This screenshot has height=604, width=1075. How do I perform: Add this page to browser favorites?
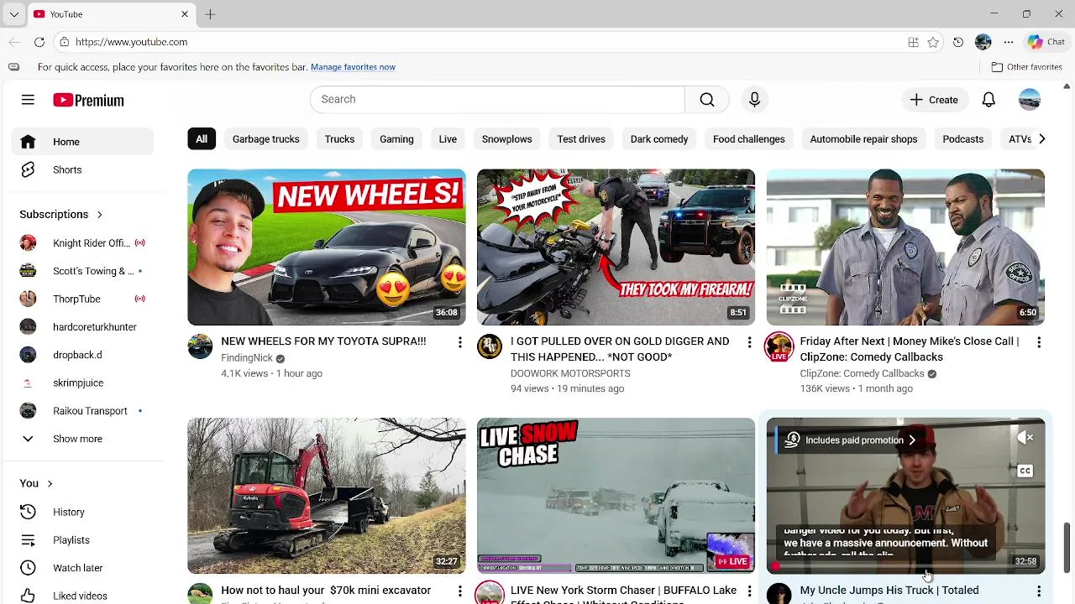click(x=933, y=42)
